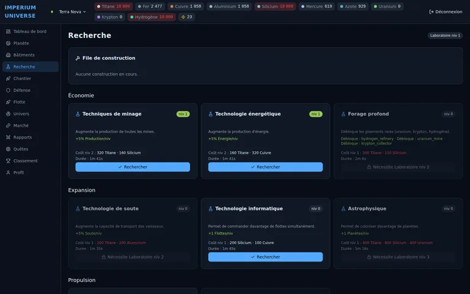
Task: Open the Terra Nova planet dropdown
Action: pyautogui.click(x=72, y=12)
